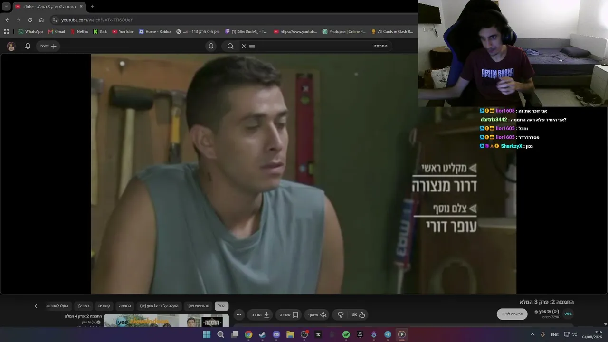Open the yes tv channel avatar
This screenshot has width=608, height=342.
(568, 313)
